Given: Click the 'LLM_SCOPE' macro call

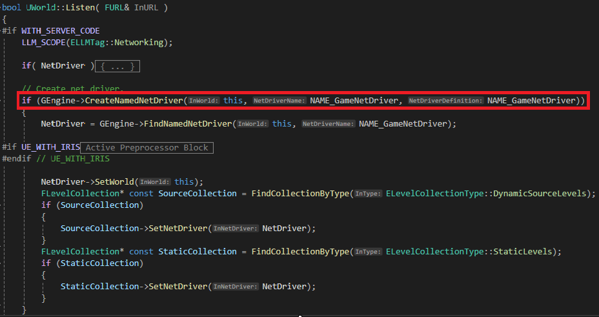Looking at the screenshot, I should [43, 43].
